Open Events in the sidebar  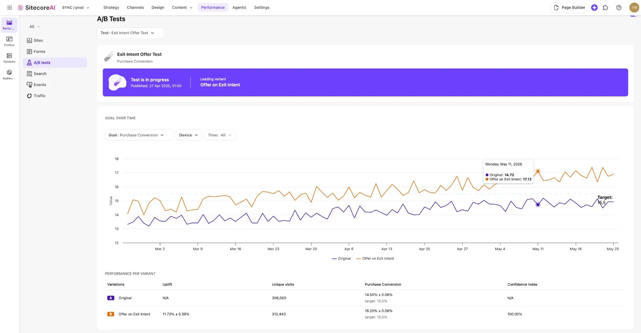55,85
